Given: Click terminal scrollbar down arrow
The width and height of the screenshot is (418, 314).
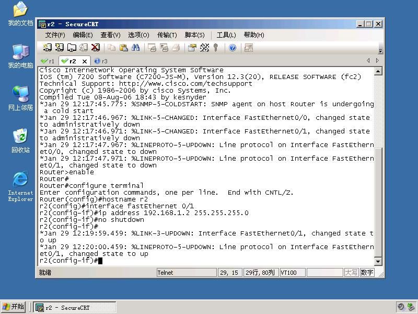Looking at the screenshot, I should [x=378, y=261].
